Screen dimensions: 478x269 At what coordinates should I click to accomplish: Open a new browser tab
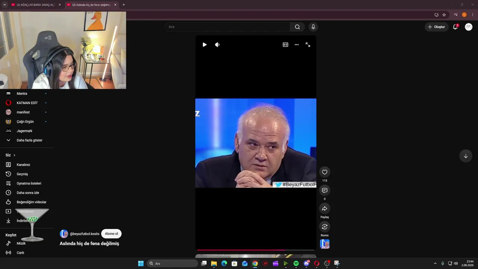click(x=124, y=5)
